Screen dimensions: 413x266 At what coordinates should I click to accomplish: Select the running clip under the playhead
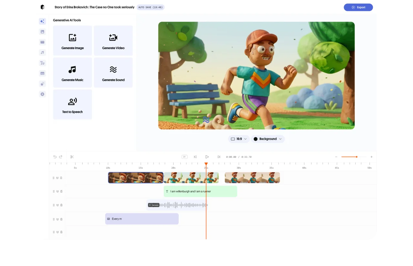191,178
